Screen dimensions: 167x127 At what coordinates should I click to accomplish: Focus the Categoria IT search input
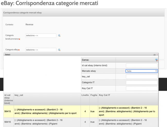[142, 82]
